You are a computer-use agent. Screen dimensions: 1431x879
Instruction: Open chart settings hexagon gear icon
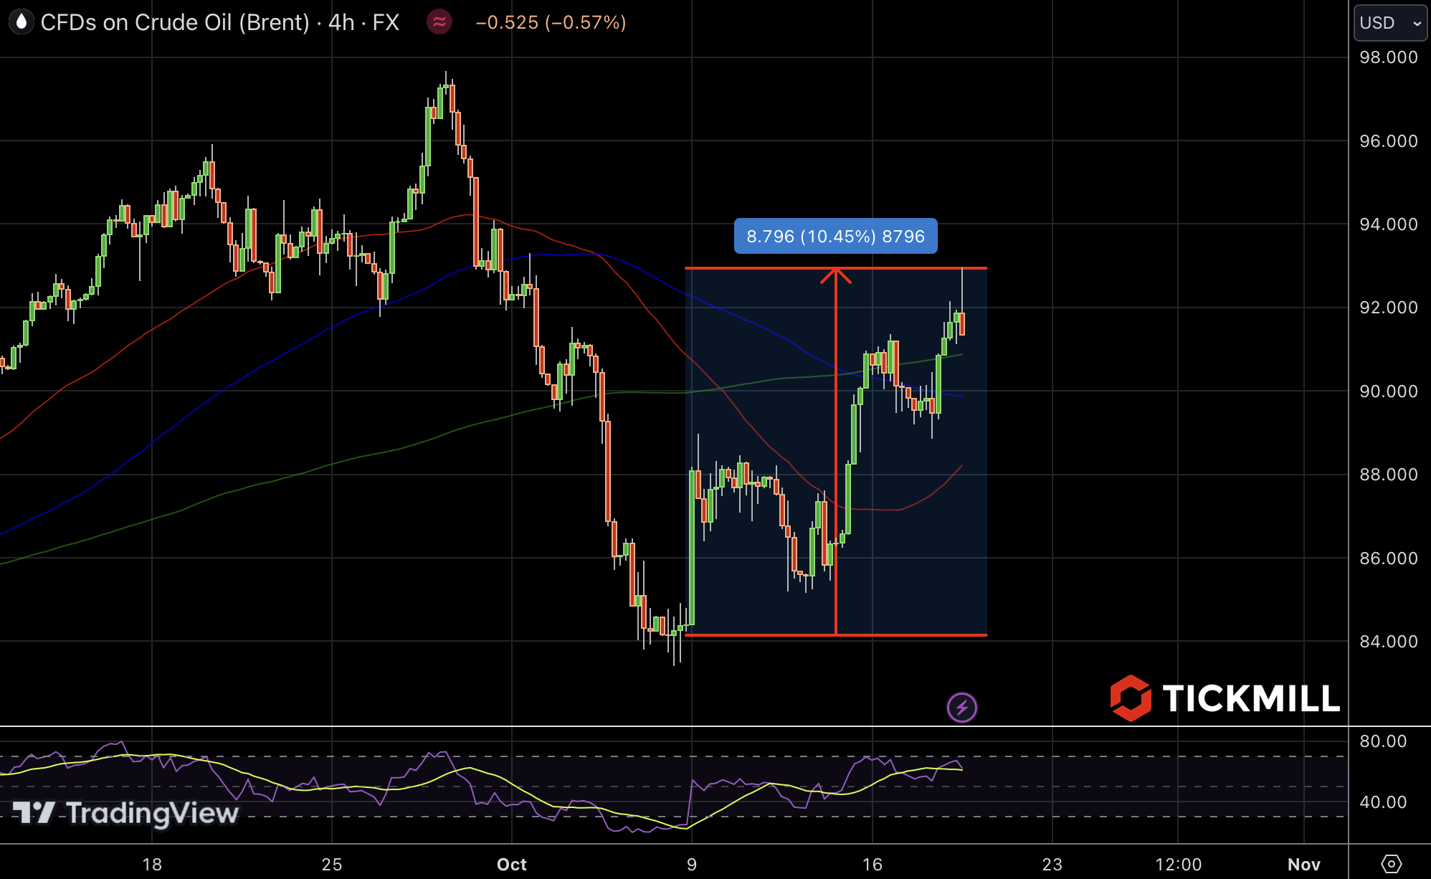pyautogui.click(x=1391, y=863)
